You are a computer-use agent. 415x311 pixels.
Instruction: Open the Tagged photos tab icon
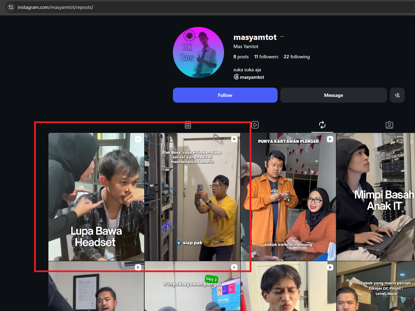click(x=389, y=125)
